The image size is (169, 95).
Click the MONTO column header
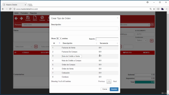pyautogui.click(x=146, y=53)
